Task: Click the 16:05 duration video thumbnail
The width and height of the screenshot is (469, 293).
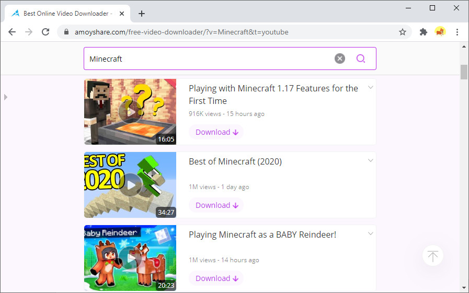Action: pos(130,112)
